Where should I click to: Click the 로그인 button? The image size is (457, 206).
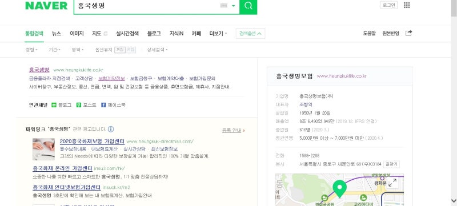tap(388, 5)
